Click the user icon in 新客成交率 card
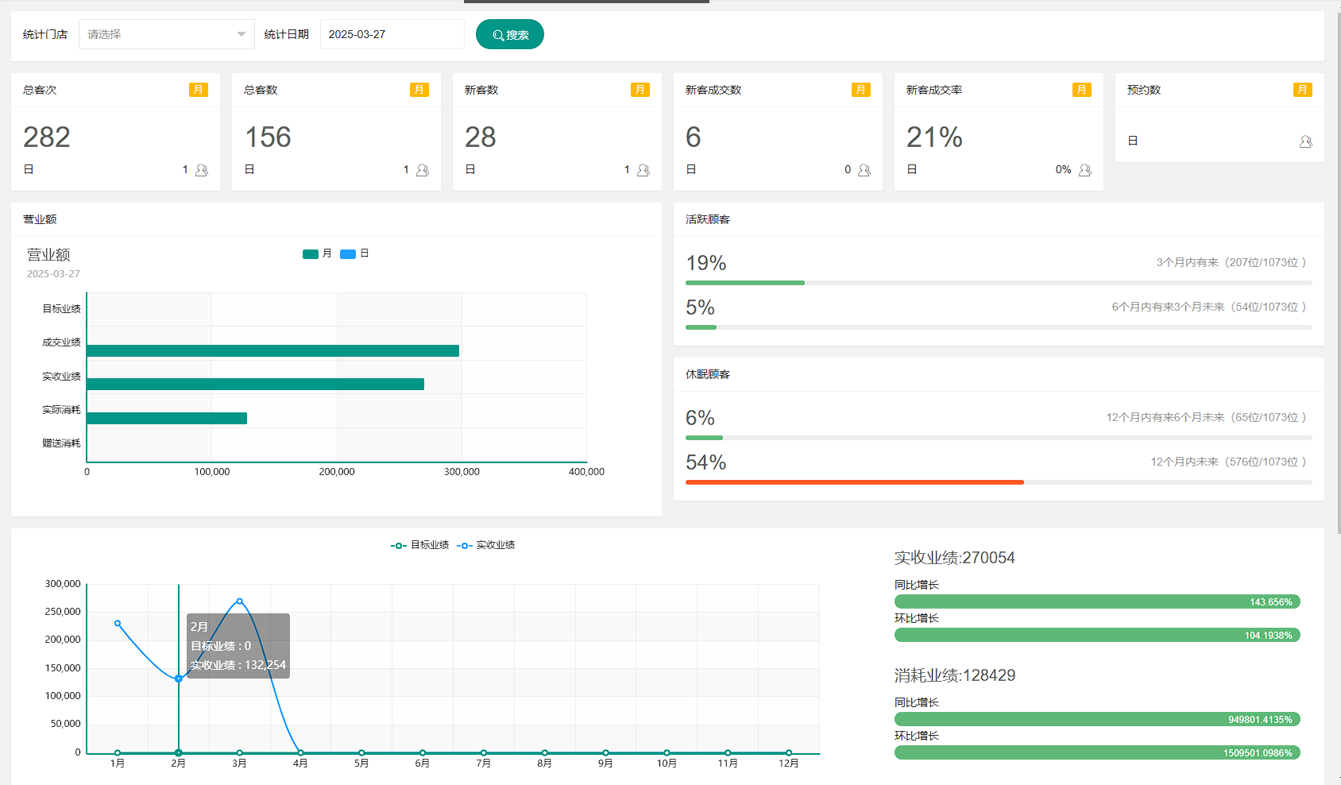The image size is (1341, 785). click(x=1085, y=170)
